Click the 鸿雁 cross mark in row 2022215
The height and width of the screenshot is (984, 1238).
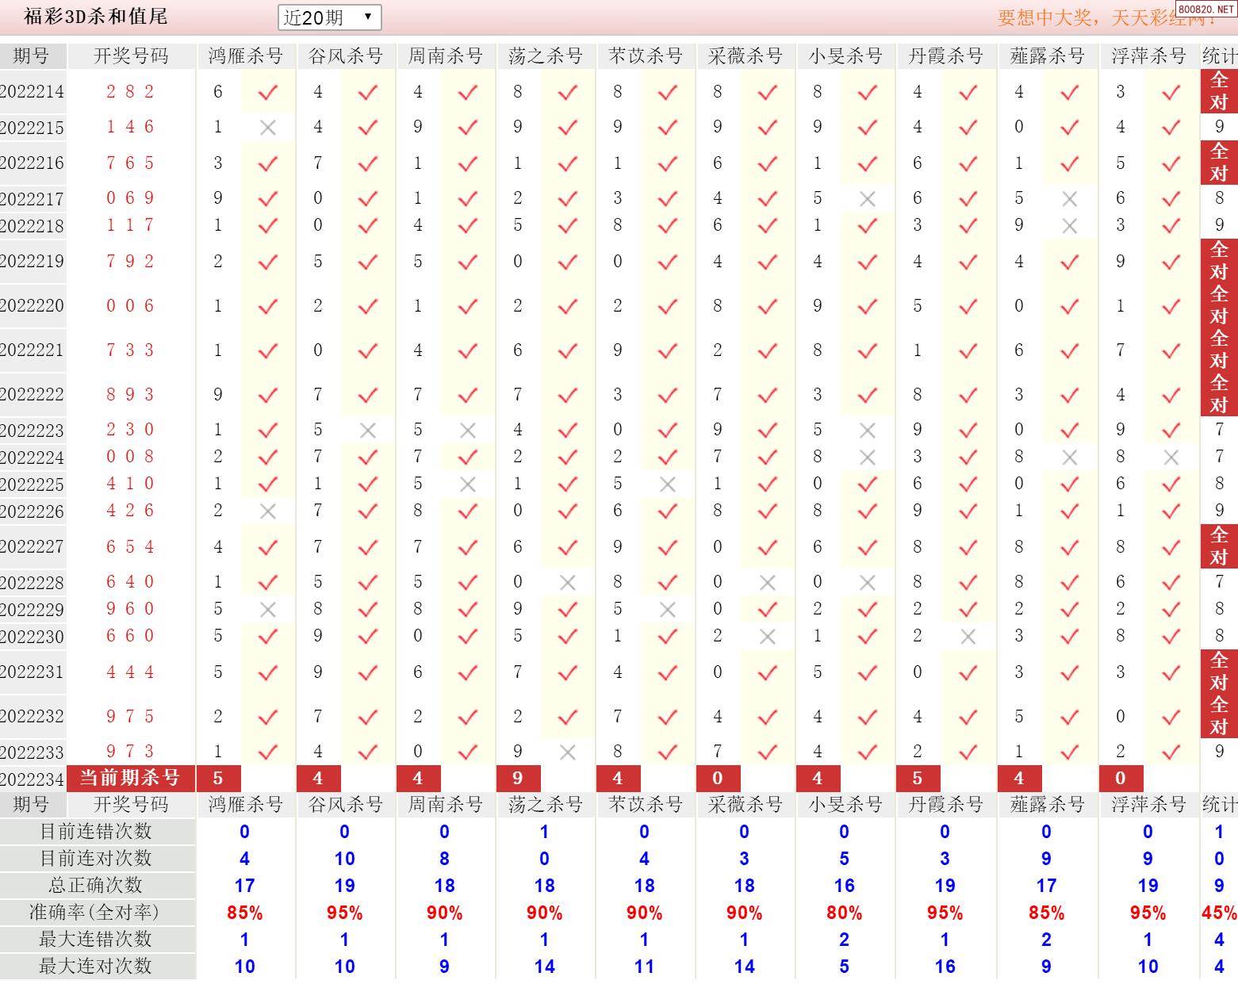click(x=268, y=127)
